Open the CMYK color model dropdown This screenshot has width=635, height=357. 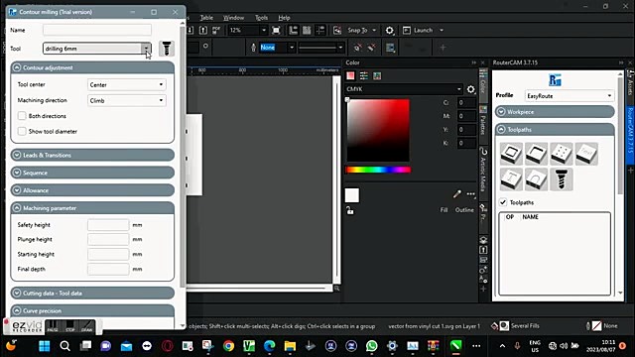pos(404,89)
